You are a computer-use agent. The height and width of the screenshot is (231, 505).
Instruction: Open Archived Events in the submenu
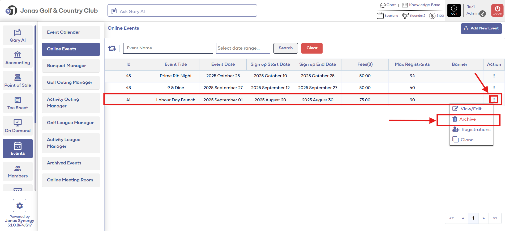[71, 163]
